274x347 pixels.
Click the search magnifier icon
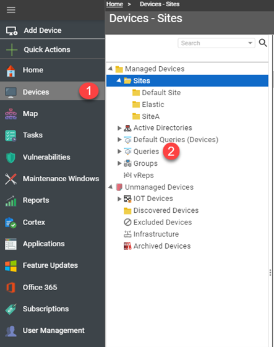click(263, 43)
